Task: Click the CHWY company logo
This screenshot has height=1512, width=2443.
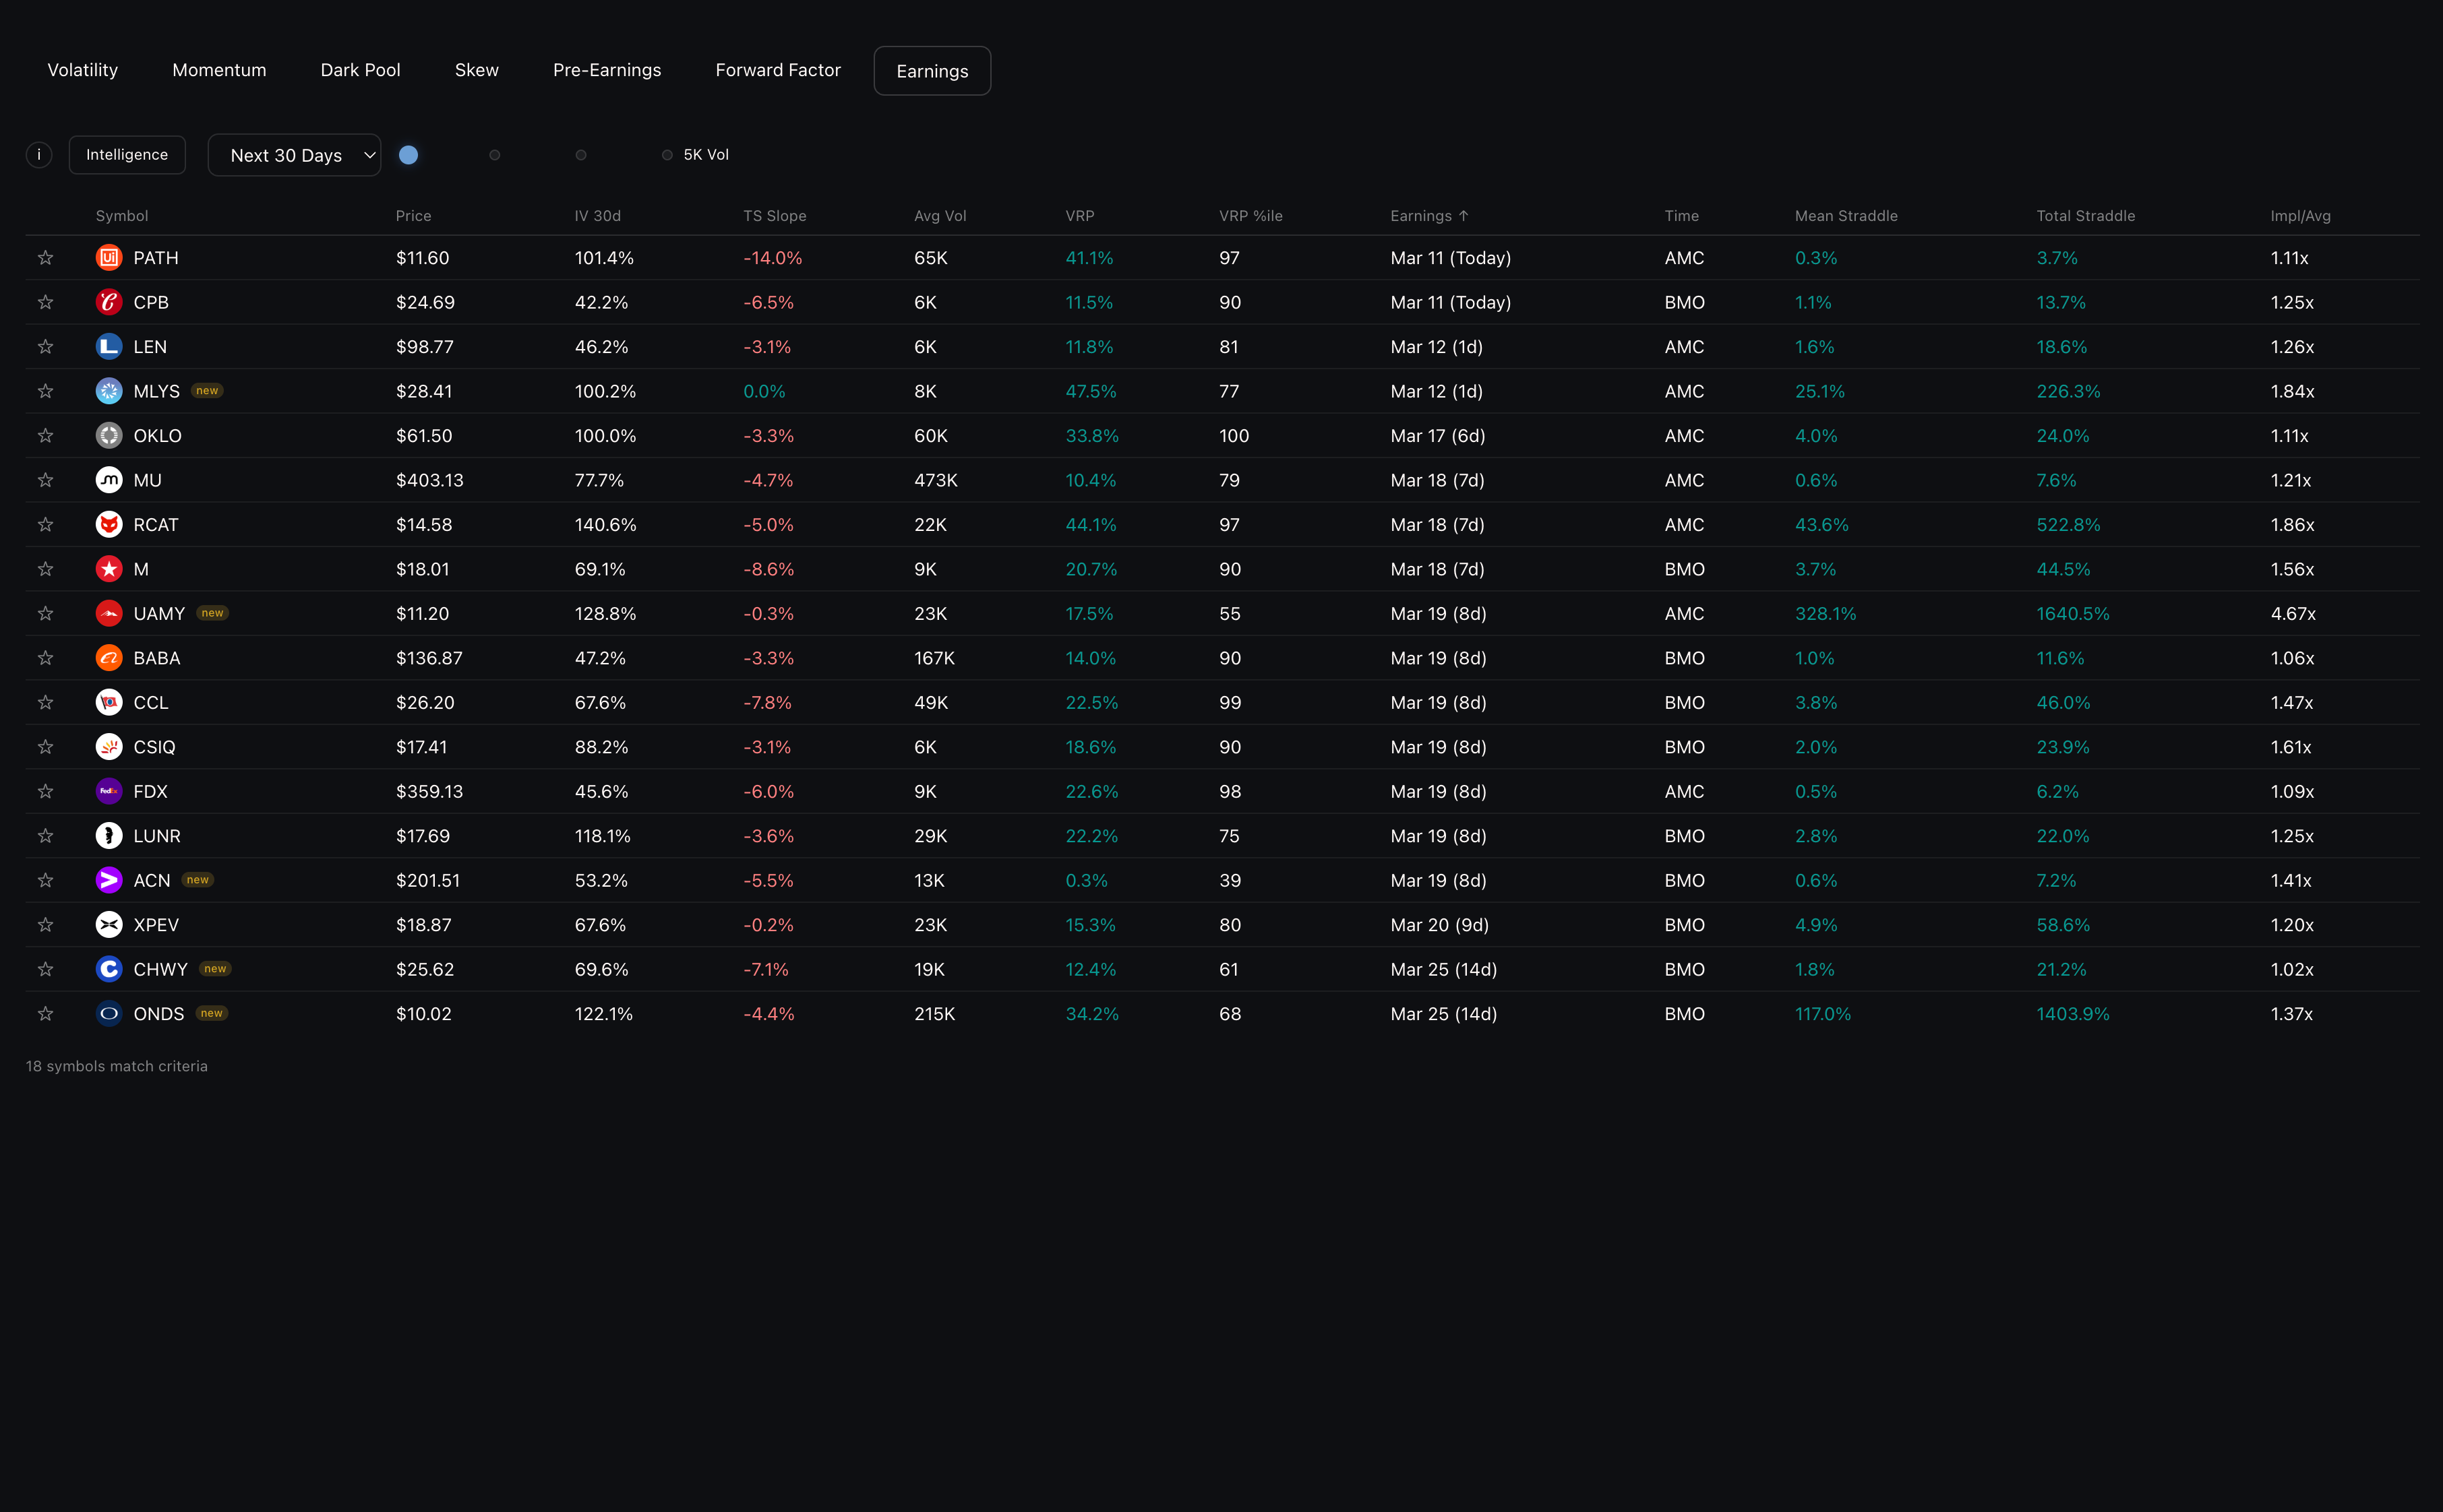Action: tap(109, 969)
